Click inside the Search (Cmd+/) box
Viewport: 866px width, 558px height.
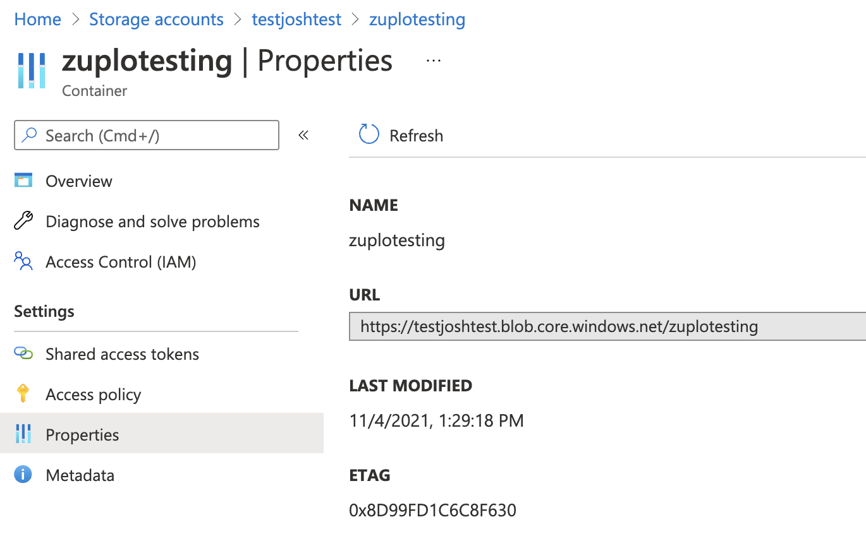[x=155, y=135]
